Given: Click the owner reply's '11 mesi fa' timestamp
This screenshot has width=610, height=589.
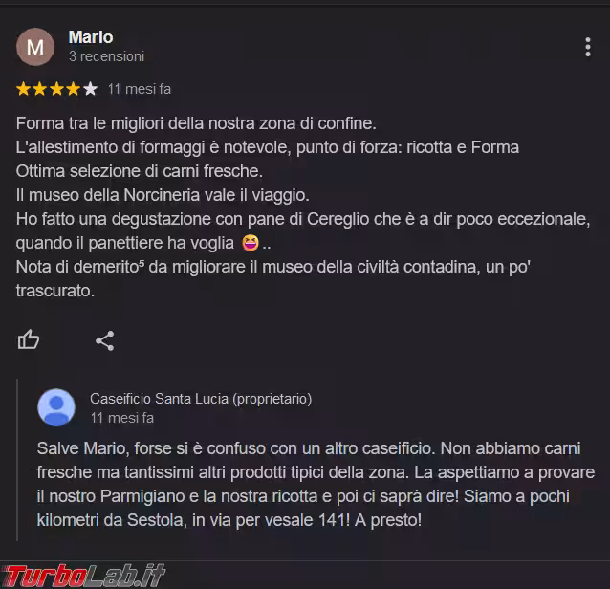Looking at the screenshot, I should coord(122,418).
